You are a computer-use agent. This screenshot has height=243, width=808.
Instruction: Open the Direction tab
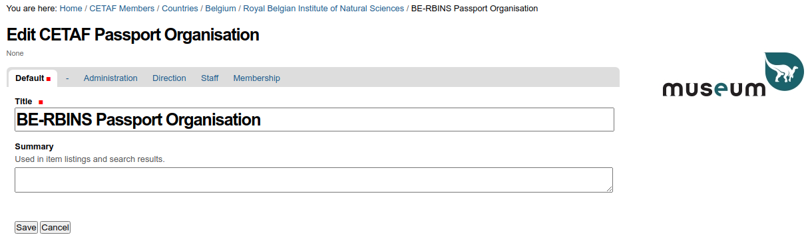[x=169, y=78]
